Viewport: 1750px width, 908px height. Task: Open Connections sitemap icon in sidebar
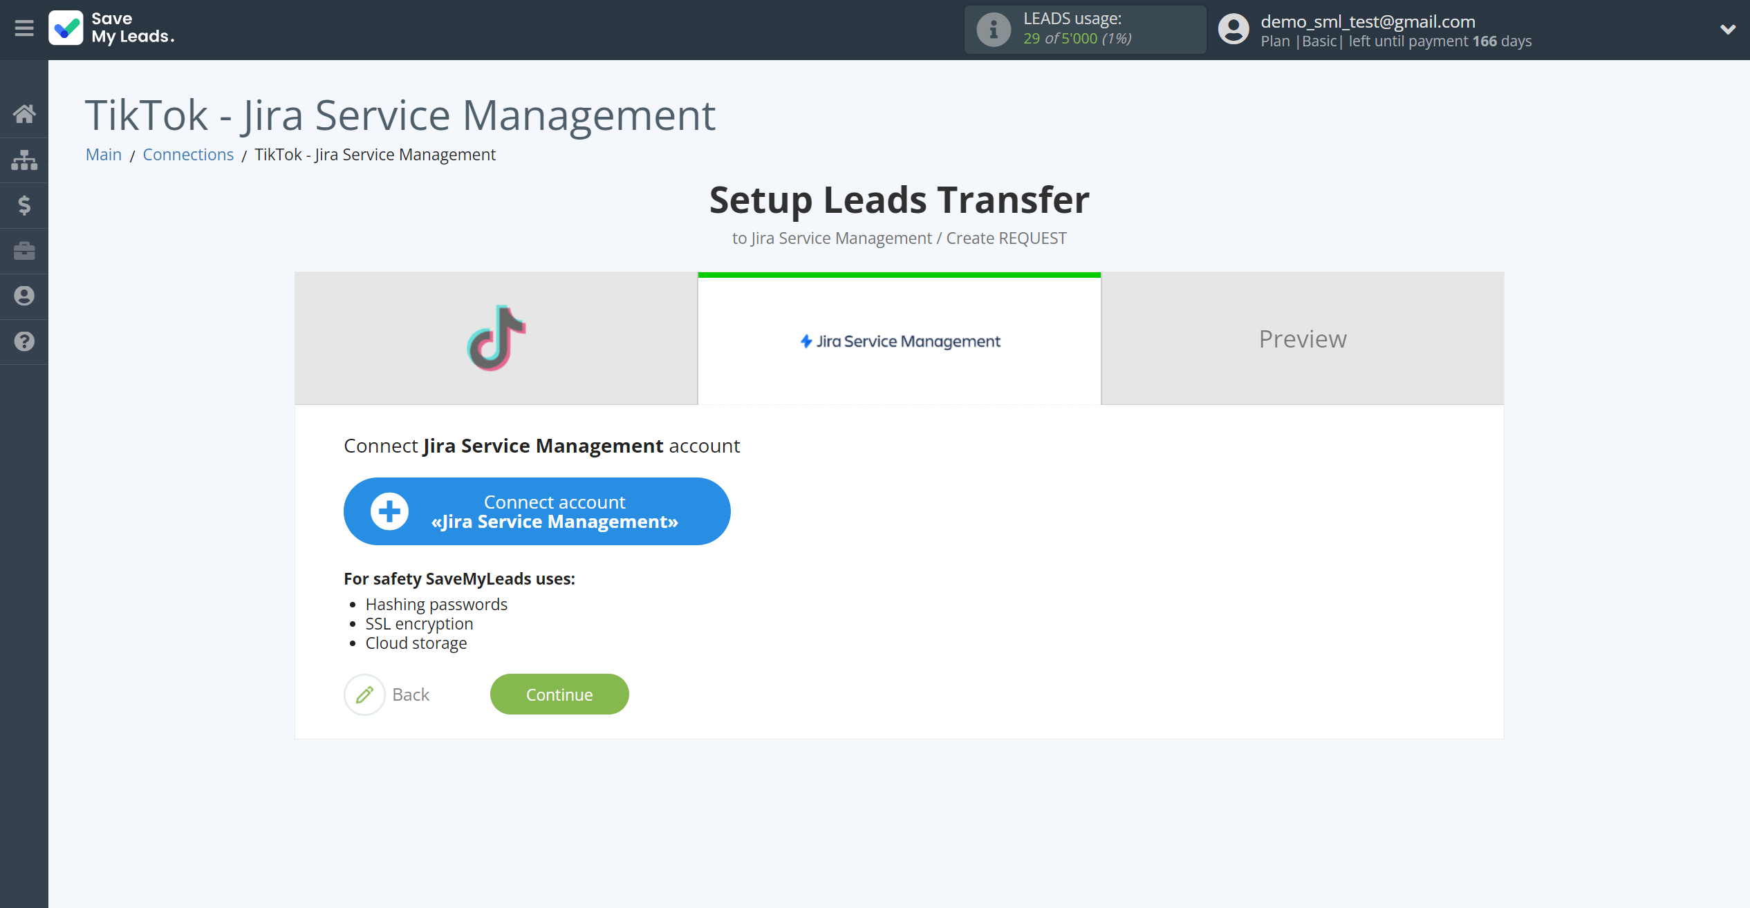[24, 160]
